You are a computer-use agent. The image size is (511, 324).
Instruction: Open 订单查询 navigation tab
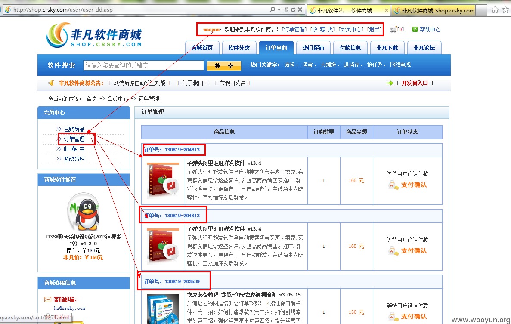pos(276,48)
